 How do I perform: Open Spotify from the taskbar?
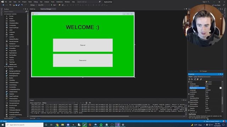101,125
